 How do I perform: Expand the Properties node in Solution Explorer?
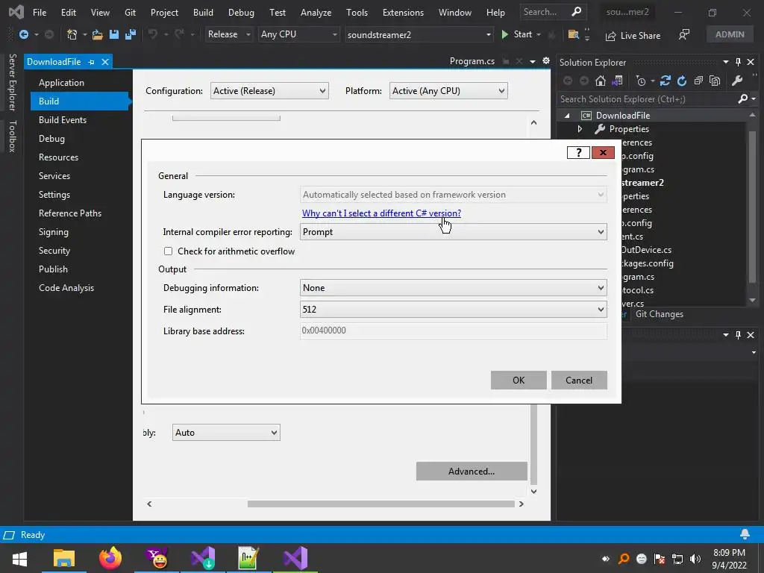click(580, 129)
